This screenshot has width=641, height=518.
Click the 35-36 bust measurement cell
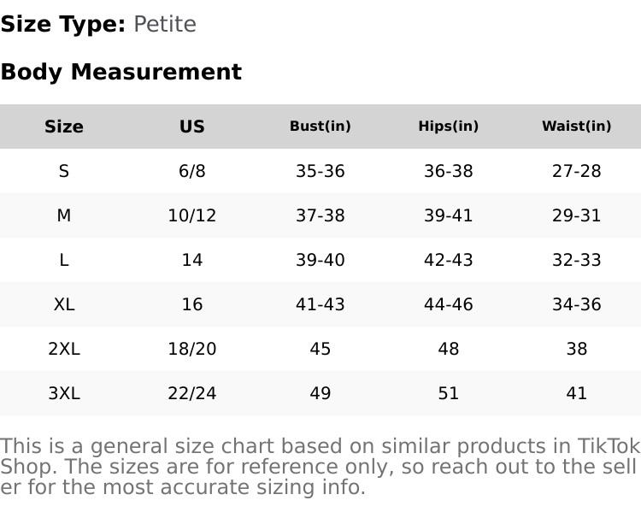[320, 171]
